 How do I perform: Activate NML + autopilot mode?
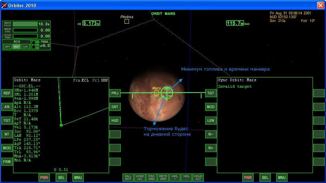pos(175,178)
